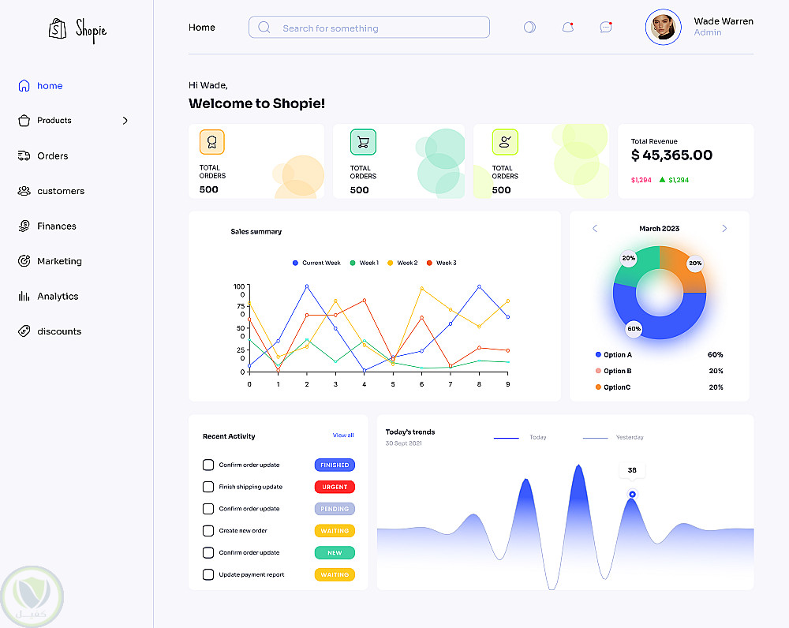Click the Sales summary heading
Image resolution: width=789 pixels, height=628 pixels.
point(256,231)
